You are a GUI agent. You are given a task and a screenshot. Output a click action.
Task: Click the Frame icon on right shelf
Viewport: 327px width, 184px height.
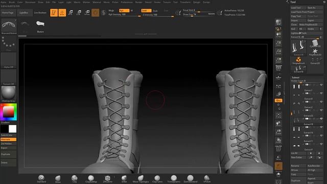(278, 116)
